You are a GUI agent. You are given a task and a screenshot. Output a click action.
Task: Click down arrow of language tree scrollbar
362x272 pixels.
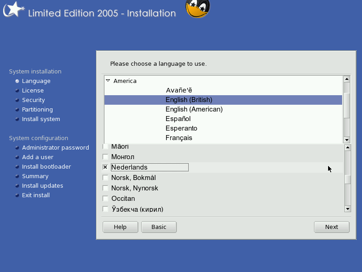(347, 140)
